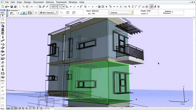Open the Design menu
196x110 pixels.
(x=27, y=2)
